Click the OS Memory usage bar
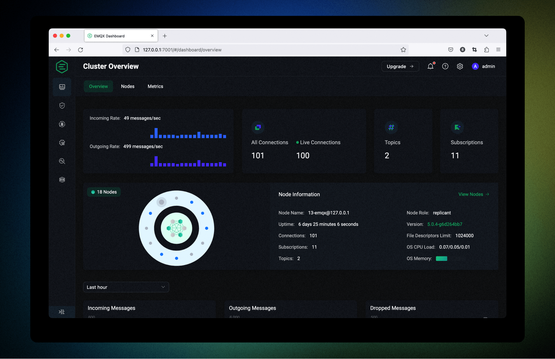Image resolution: width=555 pixels, height=359 pixels. coord(441,258)
